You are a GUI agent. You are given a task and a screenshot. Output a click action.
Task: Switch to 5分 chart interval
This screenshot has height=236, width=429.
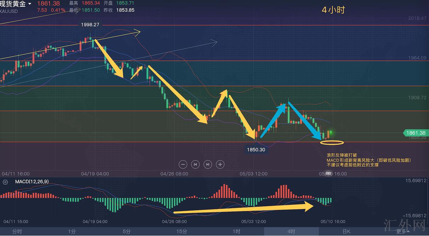pyautogui.click(x=127, y=231)
